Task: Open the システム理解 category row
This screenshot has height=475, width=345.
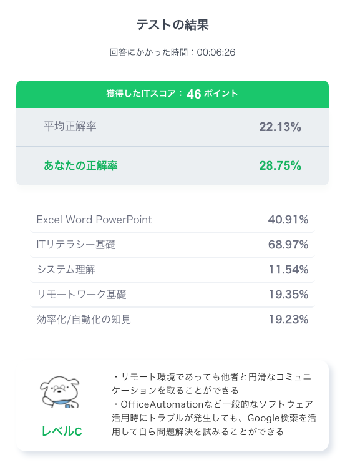Action: 172,270
